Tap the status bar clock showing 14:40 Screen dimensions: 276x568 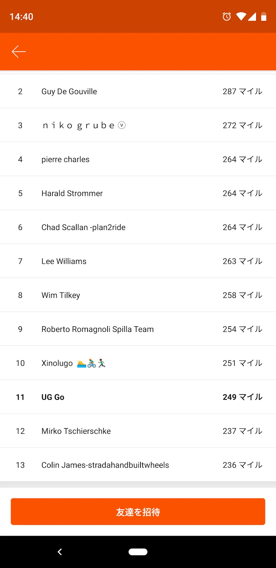coord(21,17)
